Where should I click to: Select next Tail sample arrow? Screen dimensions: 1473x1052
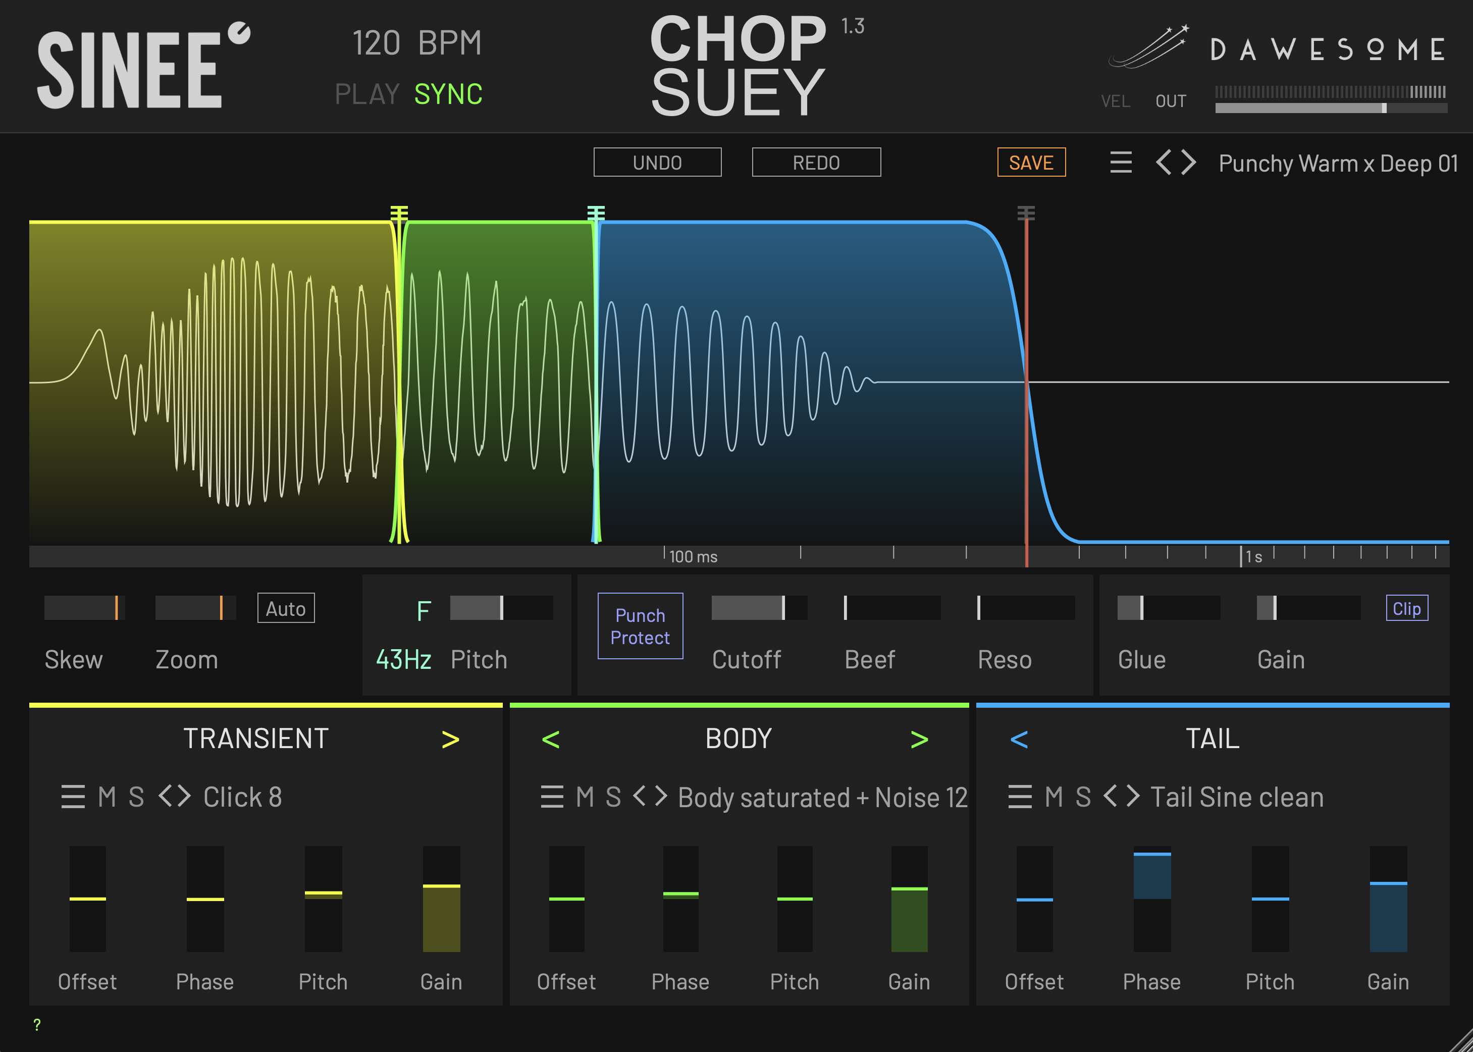1132,796
